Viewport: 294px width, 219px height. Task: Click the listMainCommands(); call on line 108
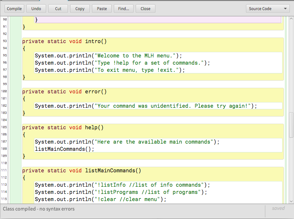tap(65, 149)
